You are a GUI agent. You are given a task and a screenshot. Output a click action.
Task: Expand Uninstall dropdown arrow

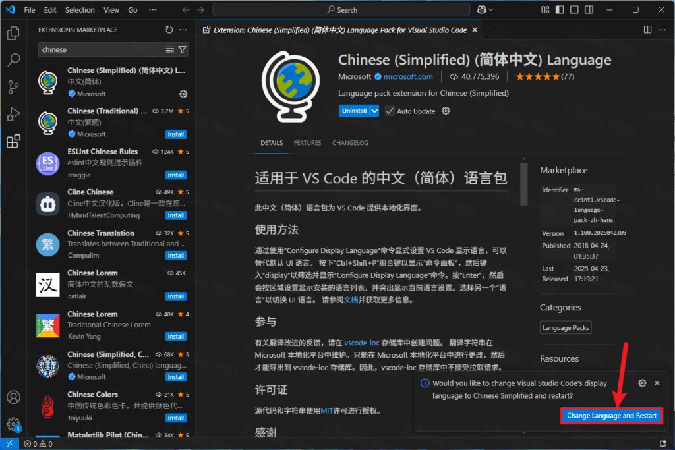[x=374, y=111]
